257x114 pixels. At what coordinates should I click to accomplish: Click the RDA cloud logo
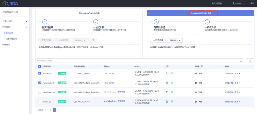pos(10,3)
